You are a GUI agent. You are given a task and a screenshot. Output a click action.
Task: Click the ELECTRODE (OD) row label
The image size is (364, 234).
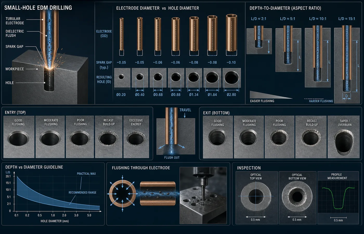click(x=104, y=34)
